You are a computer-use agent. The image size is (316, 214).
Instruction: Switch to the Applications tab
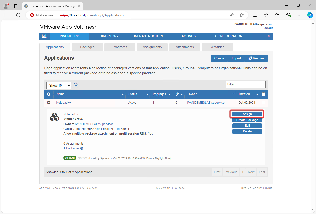pyautogui.click(x=55, y=47)
